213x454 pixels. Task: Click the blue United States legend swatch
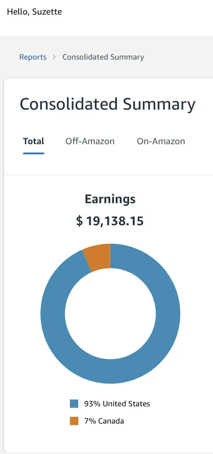[74, 404]
